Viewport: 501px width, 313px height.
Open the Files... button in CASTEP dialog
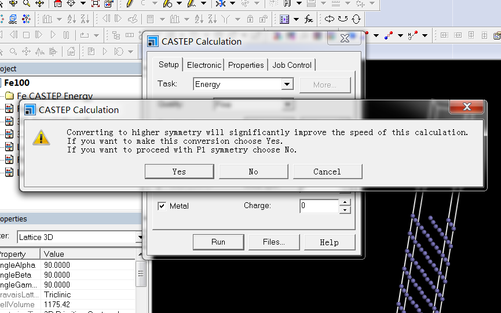(274, 242)
